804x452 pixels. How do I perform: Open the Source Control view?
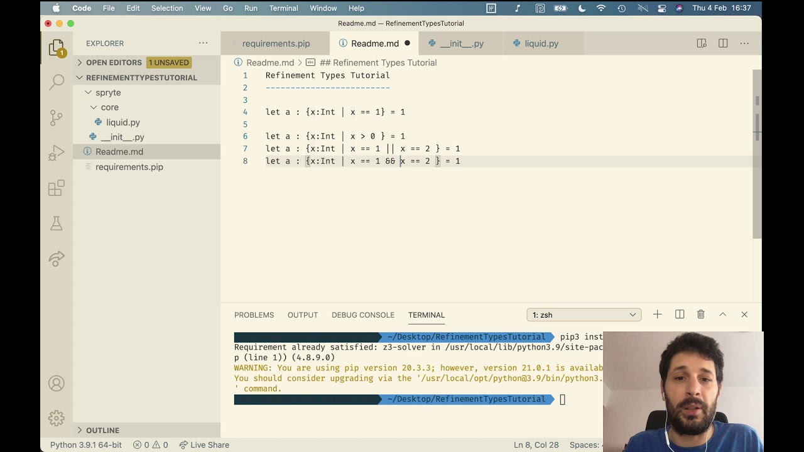click(57, 117)
